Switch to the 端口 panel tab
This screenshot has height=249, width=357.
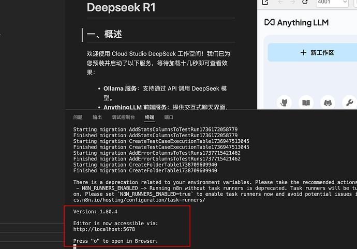click(x=169, y=118)
